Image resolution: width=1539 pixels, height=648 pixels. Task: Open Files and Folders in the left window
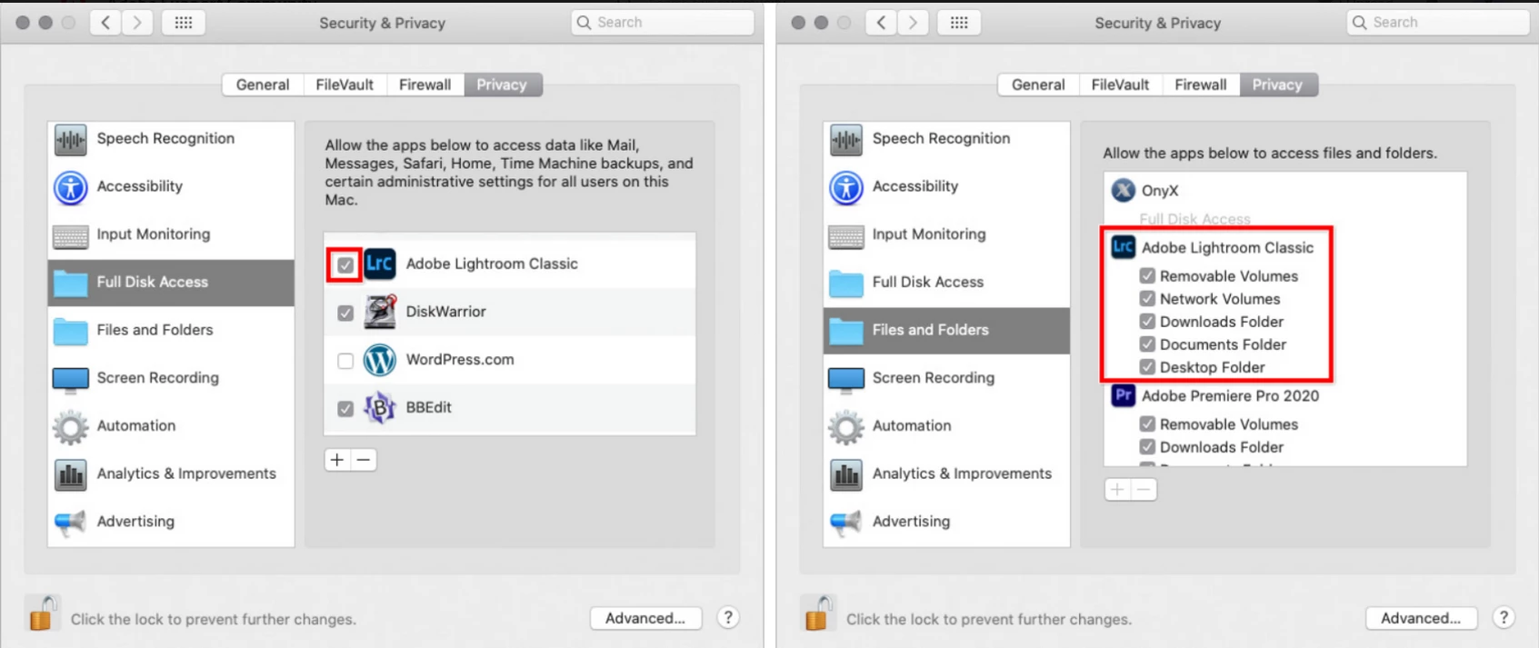tap(171, 330)
